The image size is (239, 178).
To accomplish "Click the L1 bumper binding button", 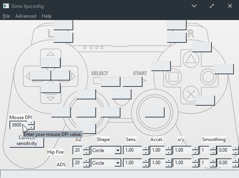I will tap(63, 38).
